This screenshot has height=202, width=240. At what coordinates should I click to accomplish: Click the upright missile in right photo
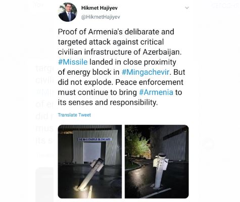click(x=160, y=170)
